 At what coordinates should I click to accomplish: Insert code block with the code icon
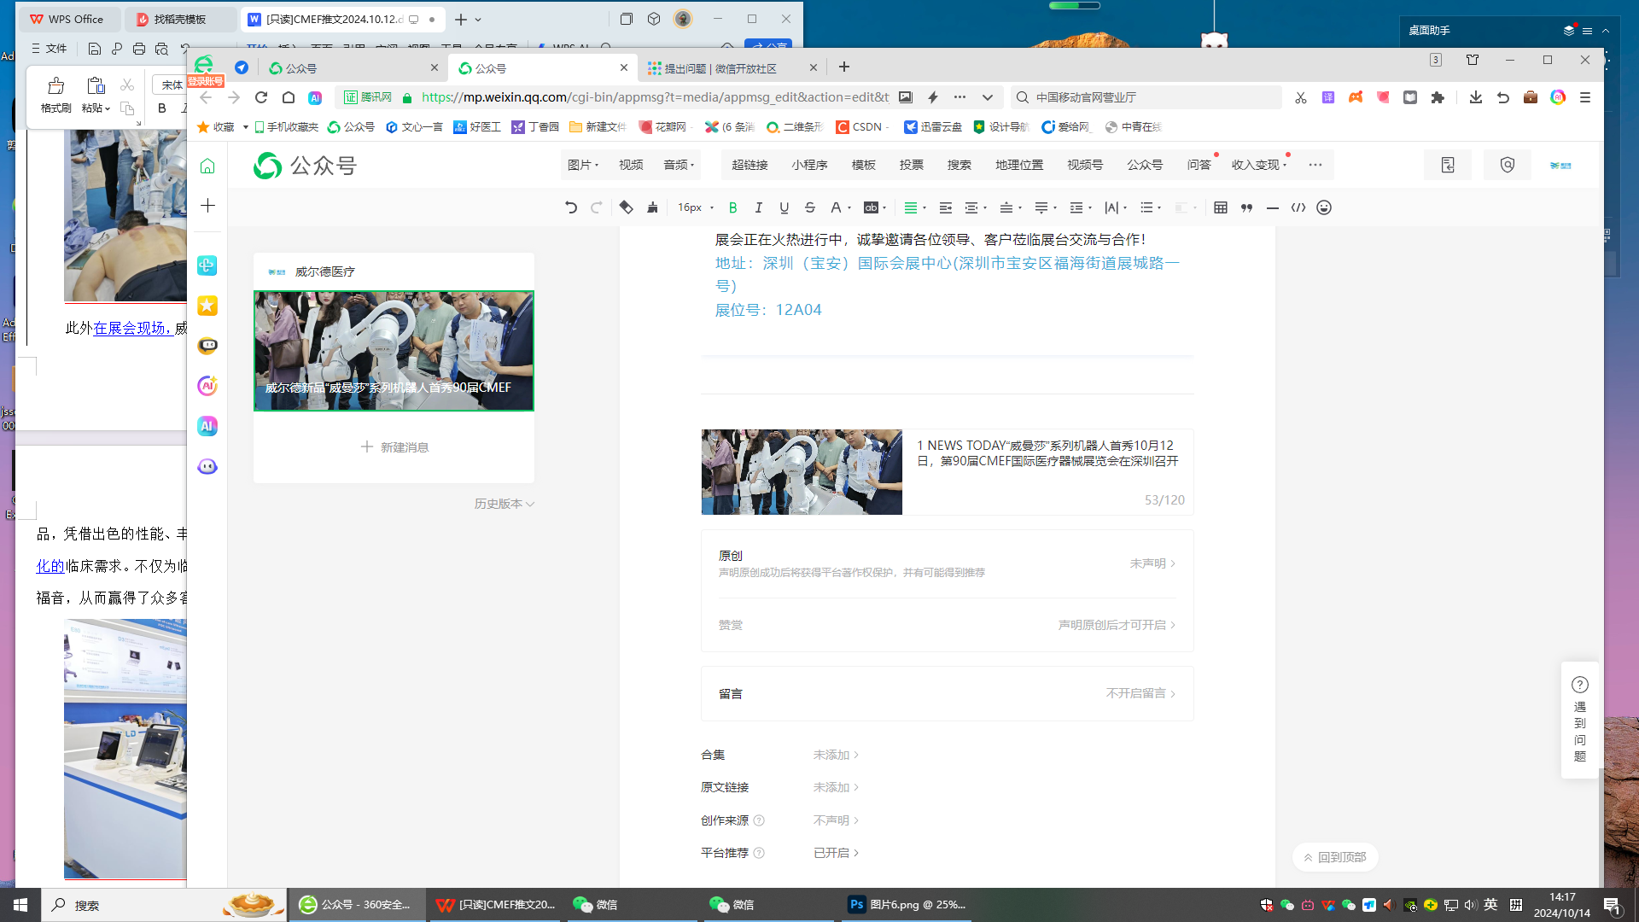point(1298,207)
